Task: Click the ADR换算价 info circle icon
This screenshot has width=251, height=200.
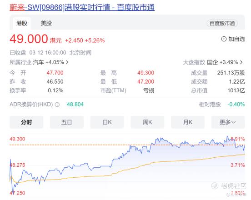Action: [57, 105]
